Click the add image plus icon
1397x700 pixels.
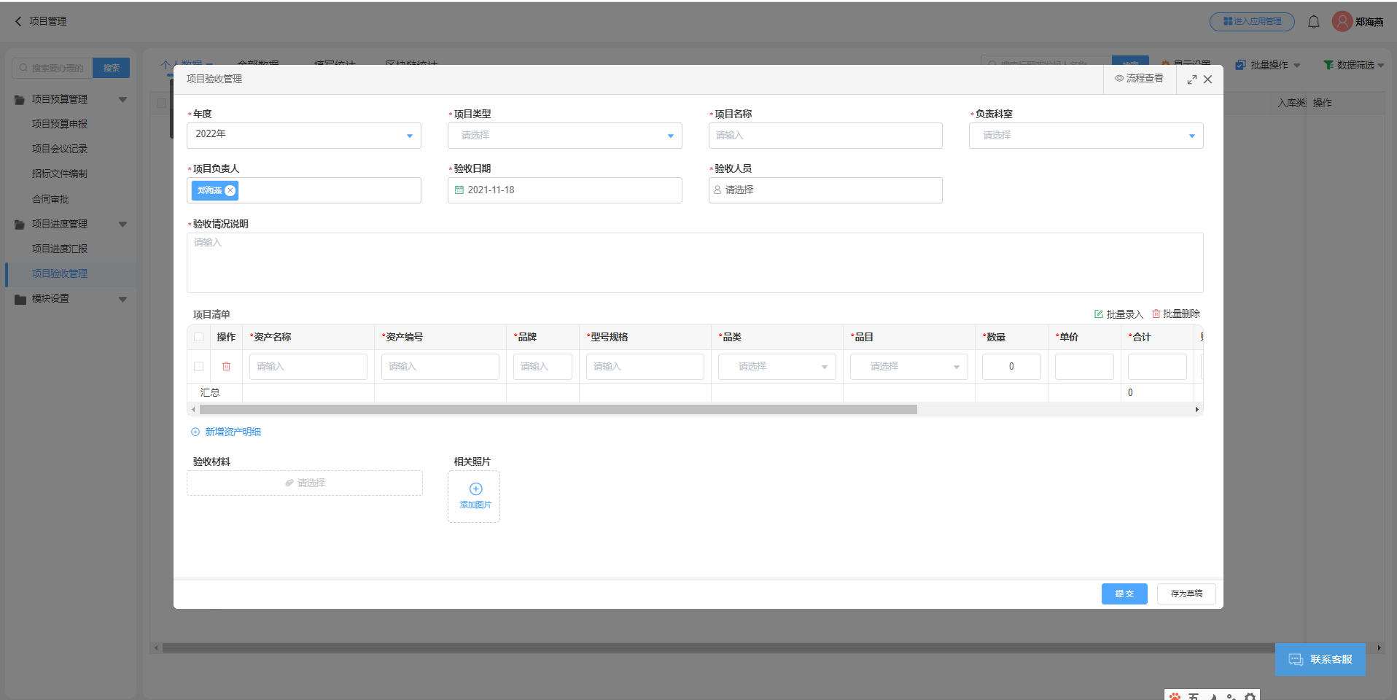tap(475, 489)
